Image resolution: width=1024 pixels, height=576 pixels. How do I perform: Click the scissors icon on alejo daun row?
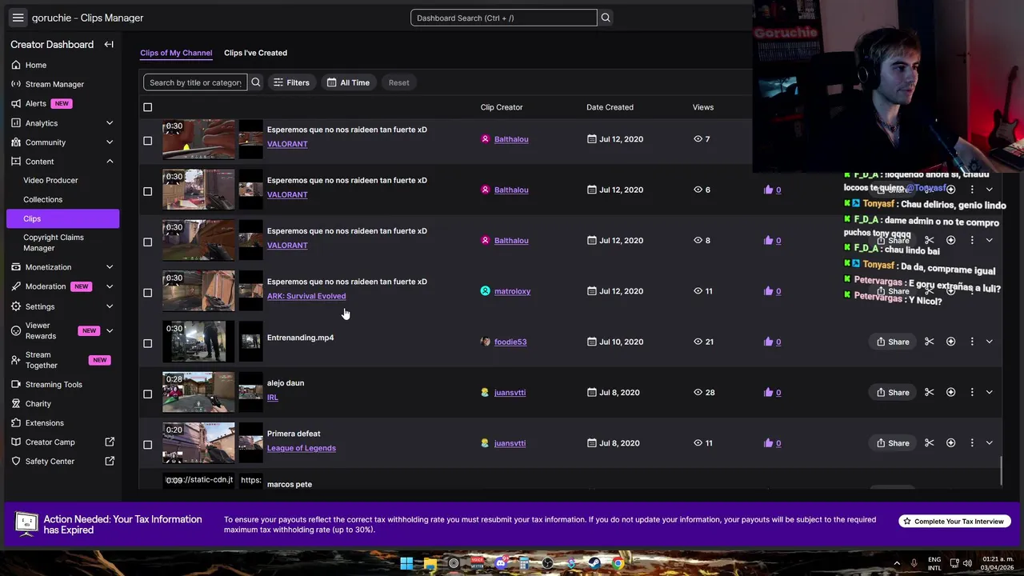930,392
